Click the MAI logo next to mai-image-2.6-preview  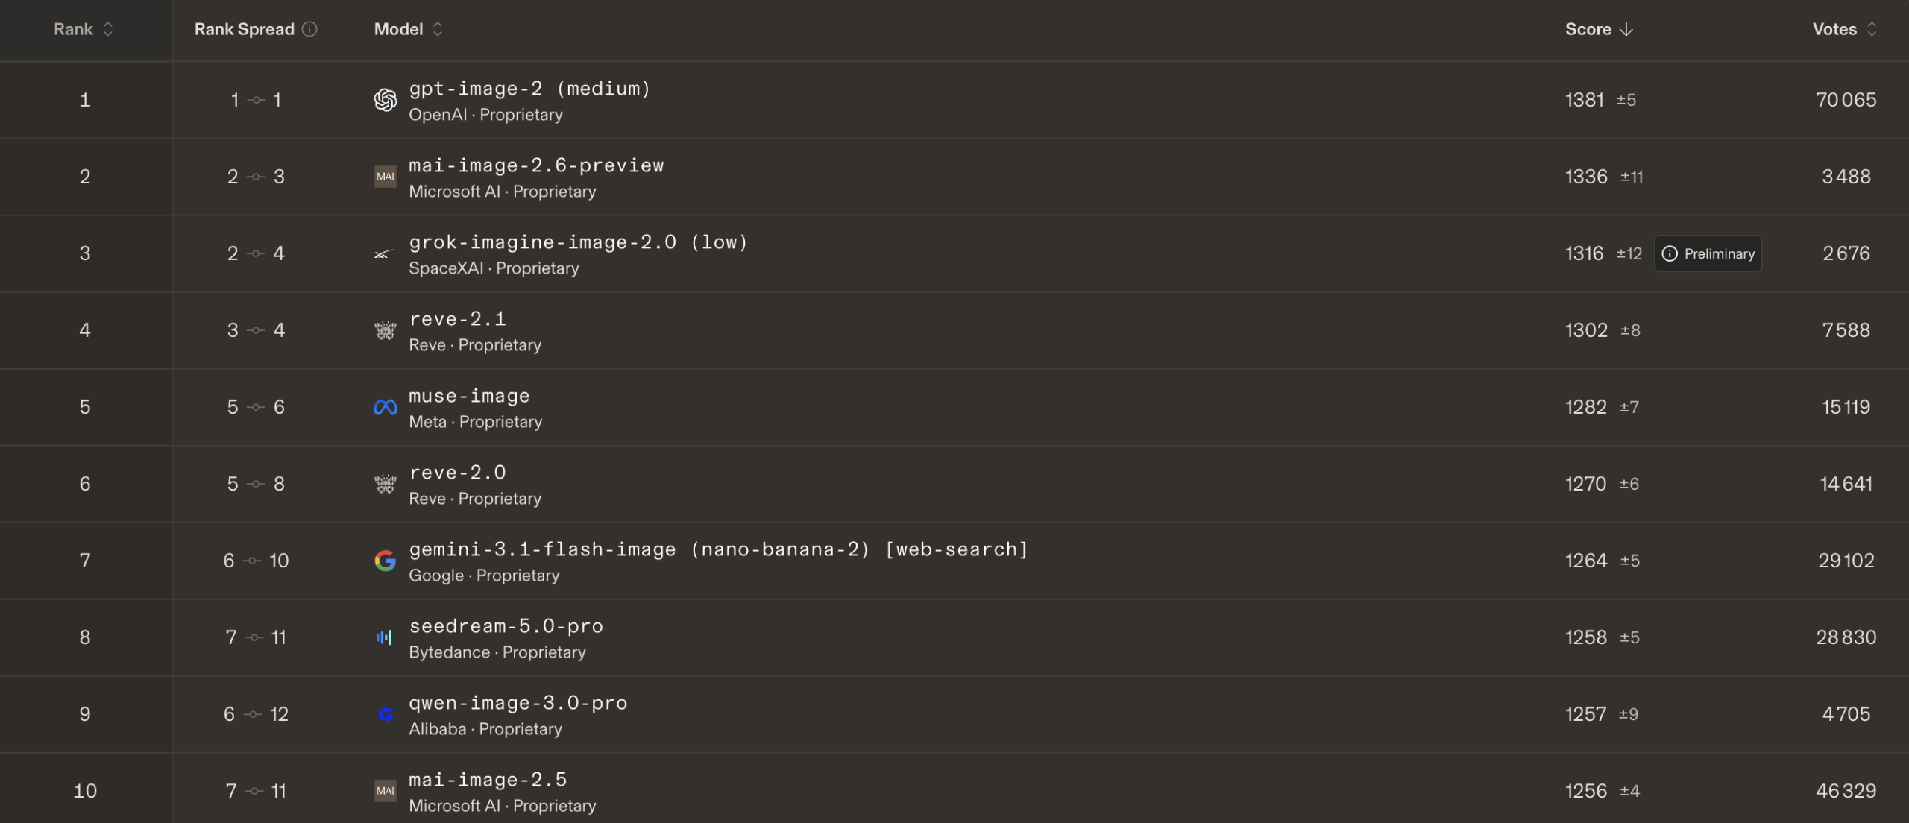click(385, 177)
